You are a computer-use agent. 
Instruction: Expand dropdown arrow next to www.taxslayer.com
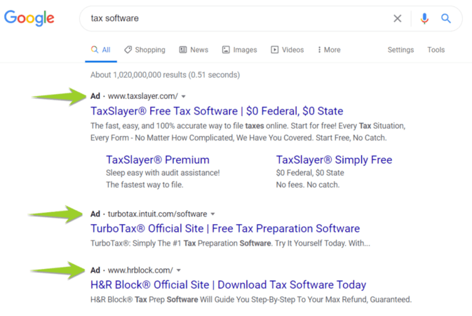pos(184,96)
